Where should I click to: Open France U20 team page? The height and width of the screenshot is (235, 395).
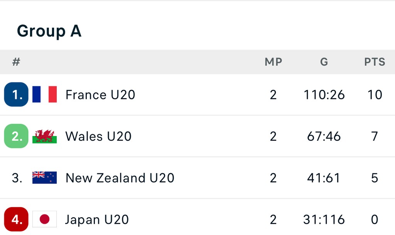tap(100, 95)
